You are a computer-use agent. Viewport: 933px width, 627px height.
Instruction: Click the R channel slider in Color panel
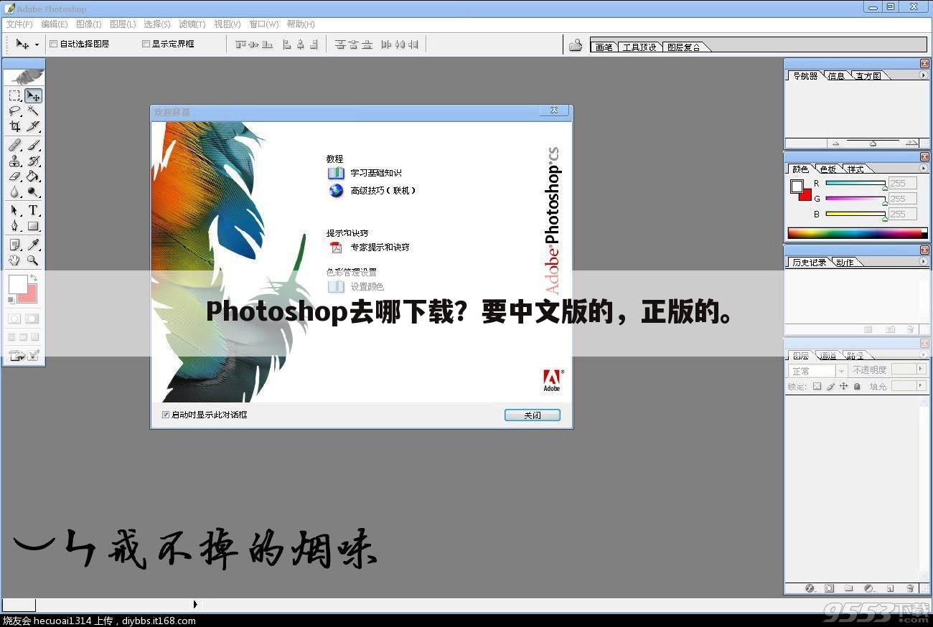click(855, 184)
